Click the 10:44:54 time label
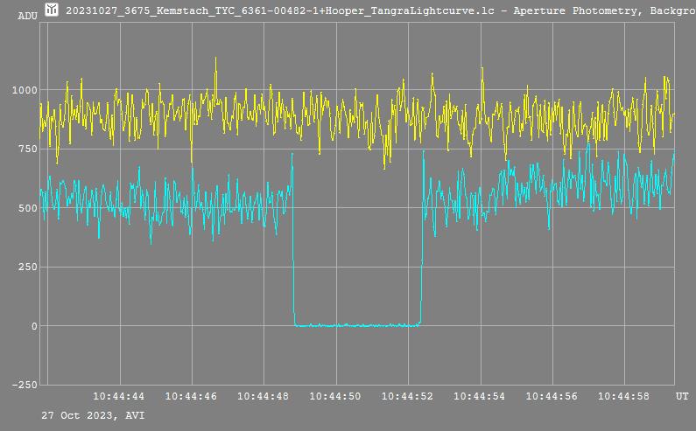Viewport: 696px width, 431px height. point(480,396)
